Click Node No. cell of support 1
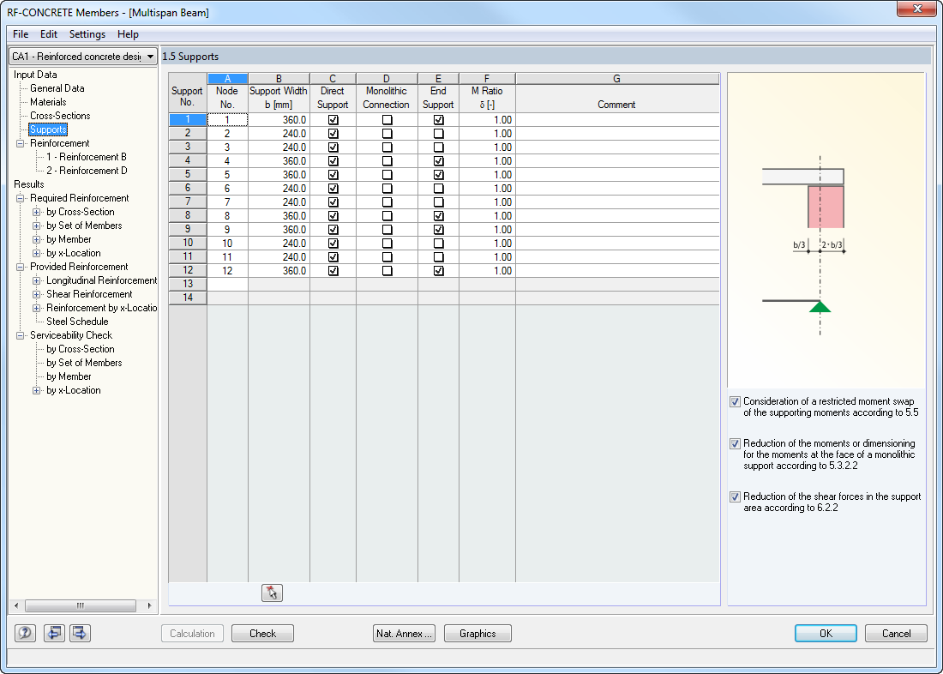Screen dimensions: 943x674 click(227, 120)
